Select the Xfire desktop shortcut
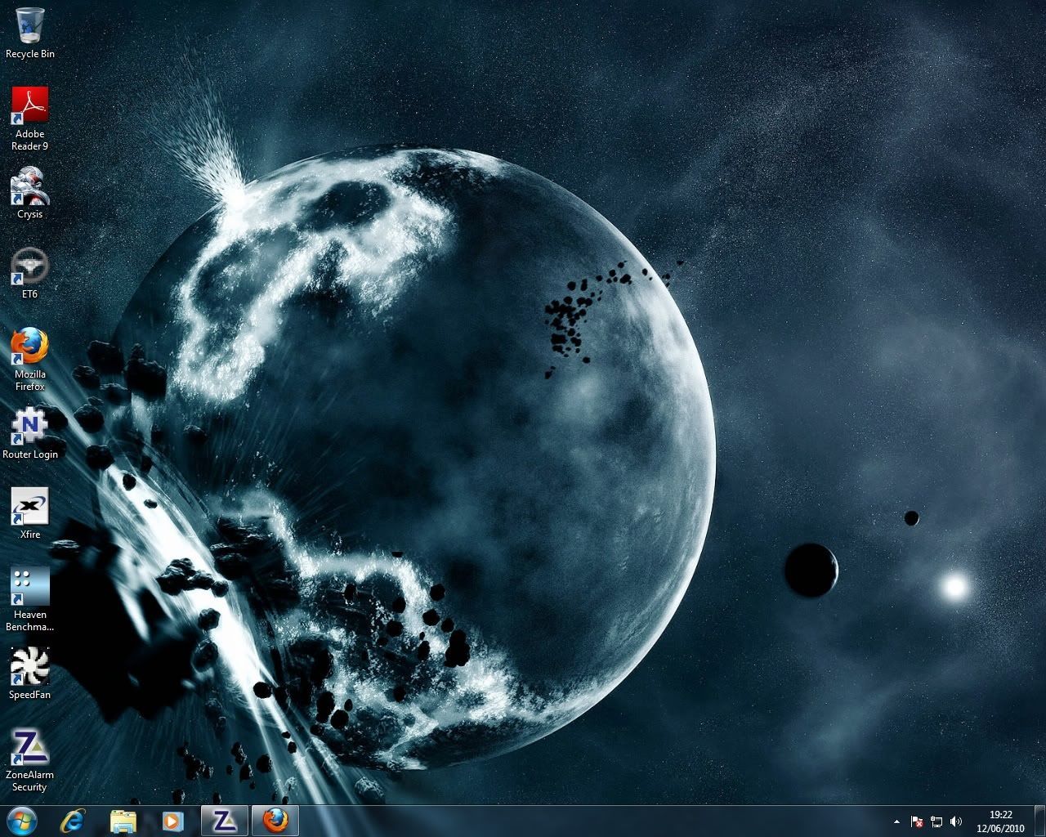 (29, 514)
